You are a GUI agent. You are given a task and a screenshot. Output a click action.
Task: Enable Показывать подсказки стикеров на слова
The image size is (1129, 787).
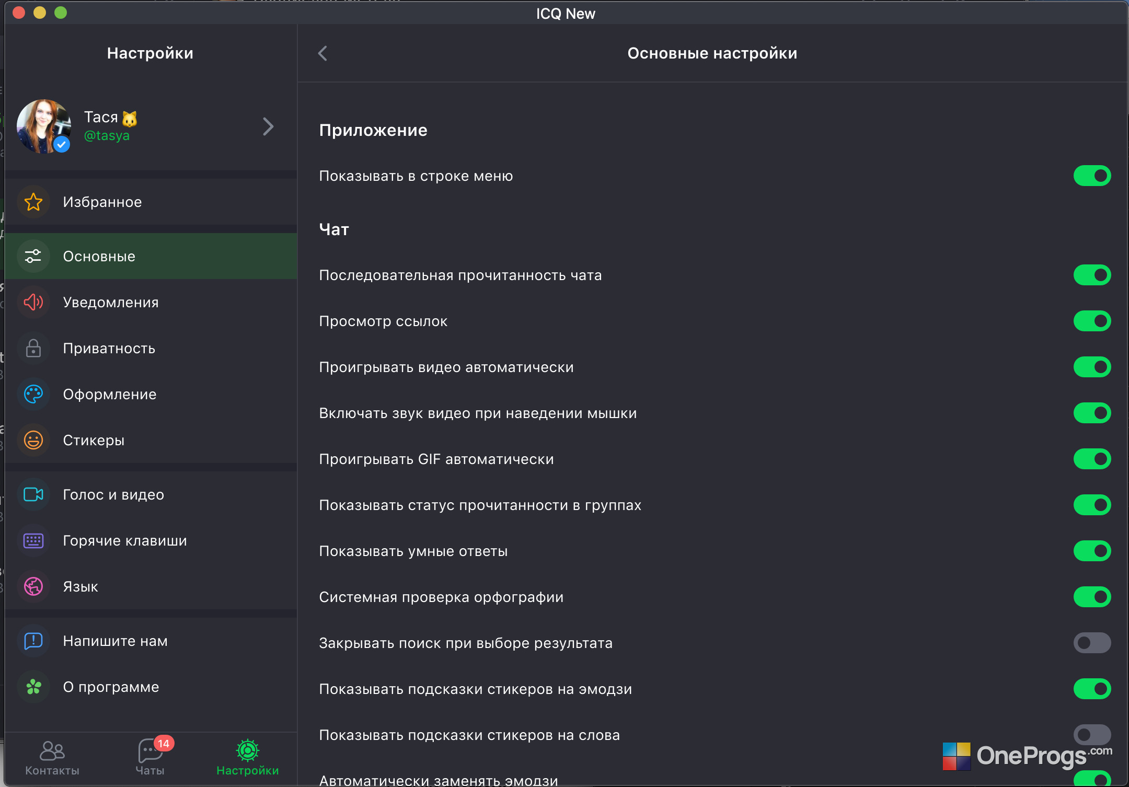click(x=1092, y=735)
